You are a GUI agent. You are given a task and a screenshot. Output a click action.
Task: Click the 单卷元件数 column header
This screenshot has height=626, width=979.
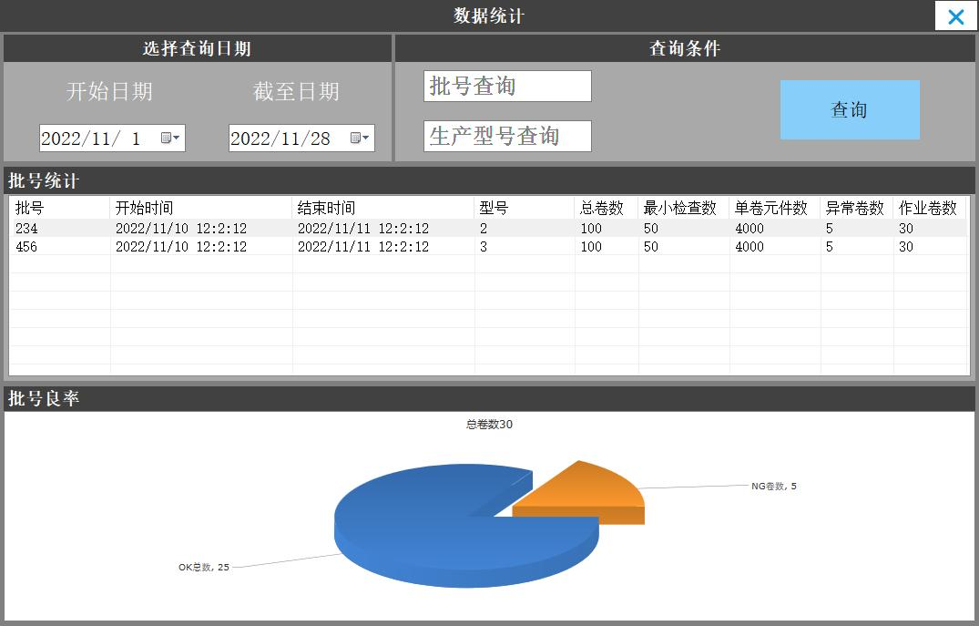(775, 208)
